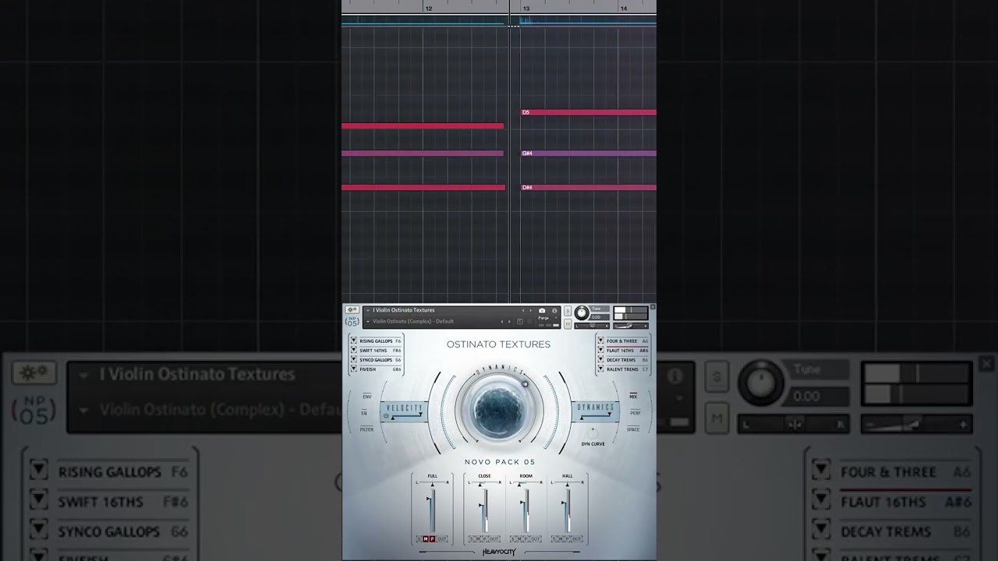
Task: Click the FULL channel pan slider
Action: [433, 483]
